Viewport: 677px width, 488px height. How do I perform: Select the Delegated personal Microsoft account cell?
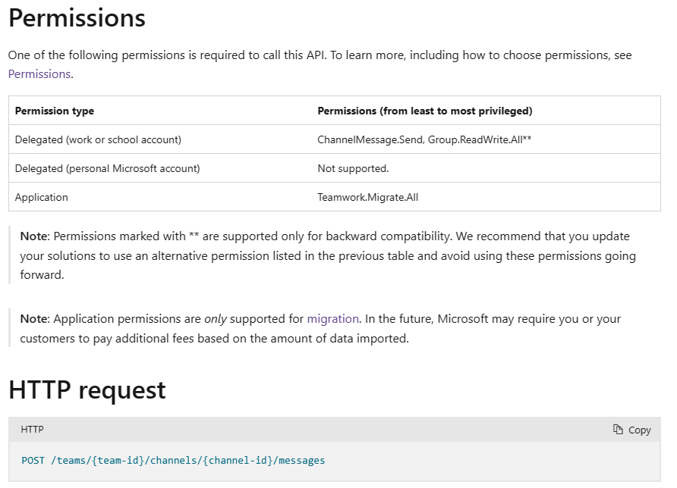click(x=107, y=168)
